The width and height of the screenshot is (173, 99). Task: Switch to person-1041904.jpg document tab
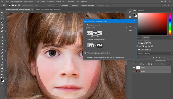(48, 9)
